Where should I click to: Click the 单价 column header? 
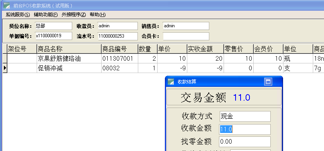click(x=172, y=49)
